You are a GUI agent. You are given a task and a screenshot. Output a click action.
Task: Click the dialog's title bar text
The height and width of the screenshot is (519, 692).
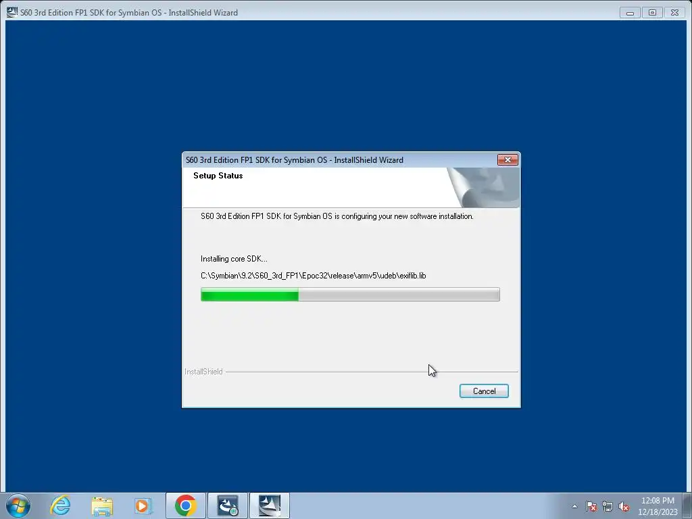point(295,159)
